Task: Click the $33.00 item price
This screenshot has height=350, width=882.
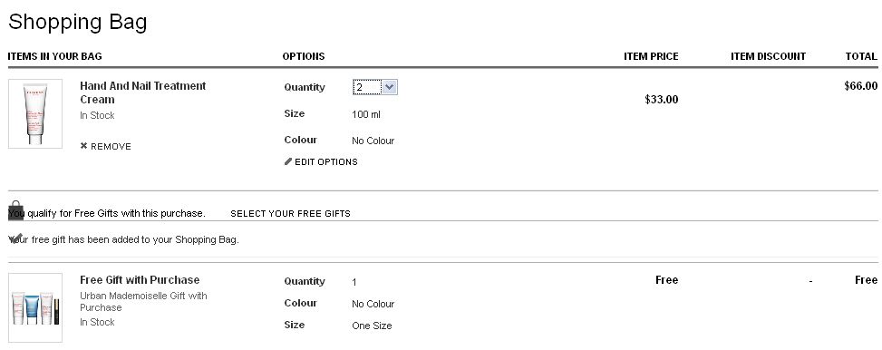Action: click(662, 100)
